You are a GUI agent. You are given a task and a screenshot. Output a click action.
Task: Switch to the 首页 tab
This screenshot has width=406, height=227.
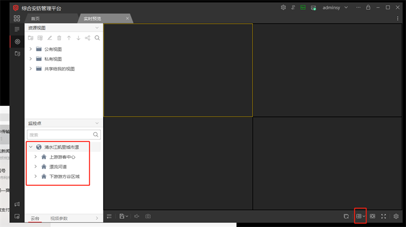point(35,19)
